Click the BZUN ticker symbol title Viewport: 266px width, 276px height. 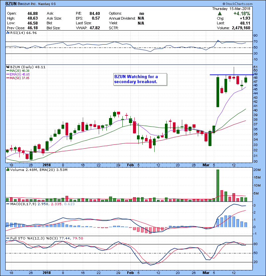click(11, 4)
